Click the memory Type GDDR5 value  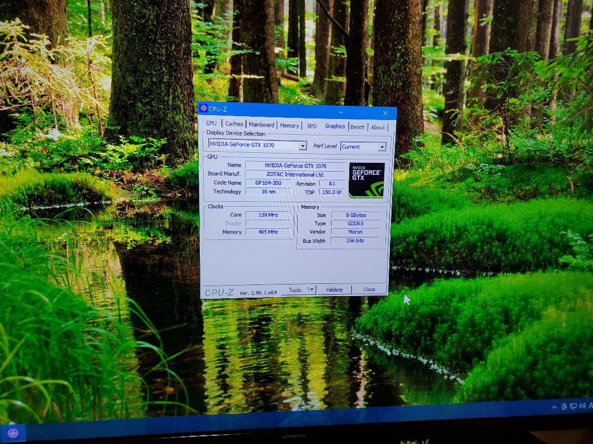coord(355,224)
